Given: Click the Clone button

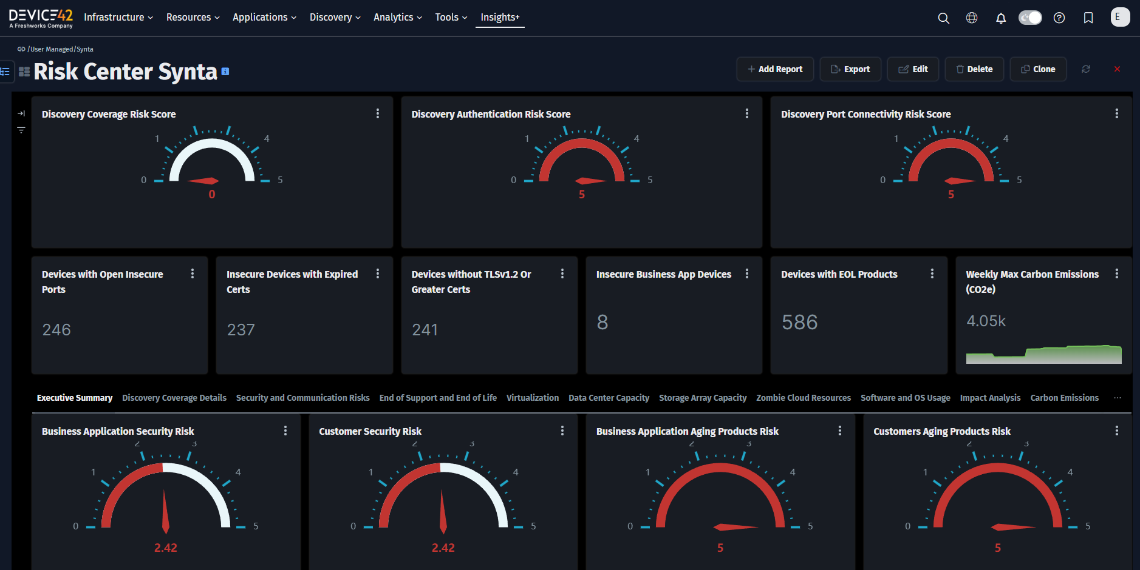Looking at the screenshot, I should 1038,69.
